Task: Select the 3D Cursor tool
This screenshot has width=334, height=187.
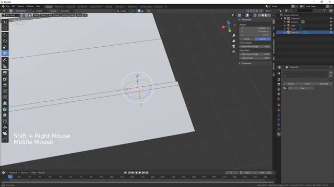Action: pyautogui.click(x=5, y=28)
